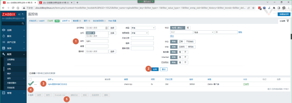Open the Chrome three-dot menu
Viewport: 292px width, 103px height.
coord(289,8)
